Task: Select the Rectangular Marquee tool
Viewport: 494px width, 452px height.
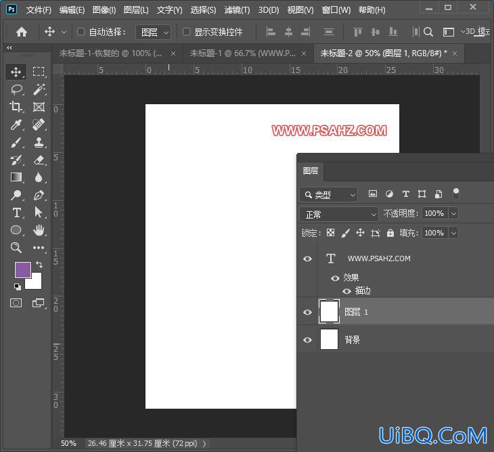Action: pos(39,72)
